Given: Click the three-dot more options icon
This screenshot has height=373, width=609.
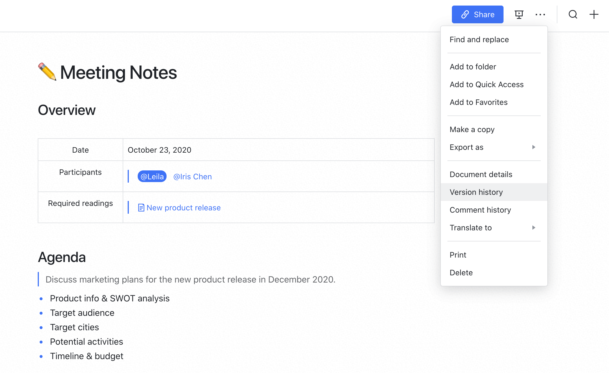Looking at the screenshot, I should 540,14.
